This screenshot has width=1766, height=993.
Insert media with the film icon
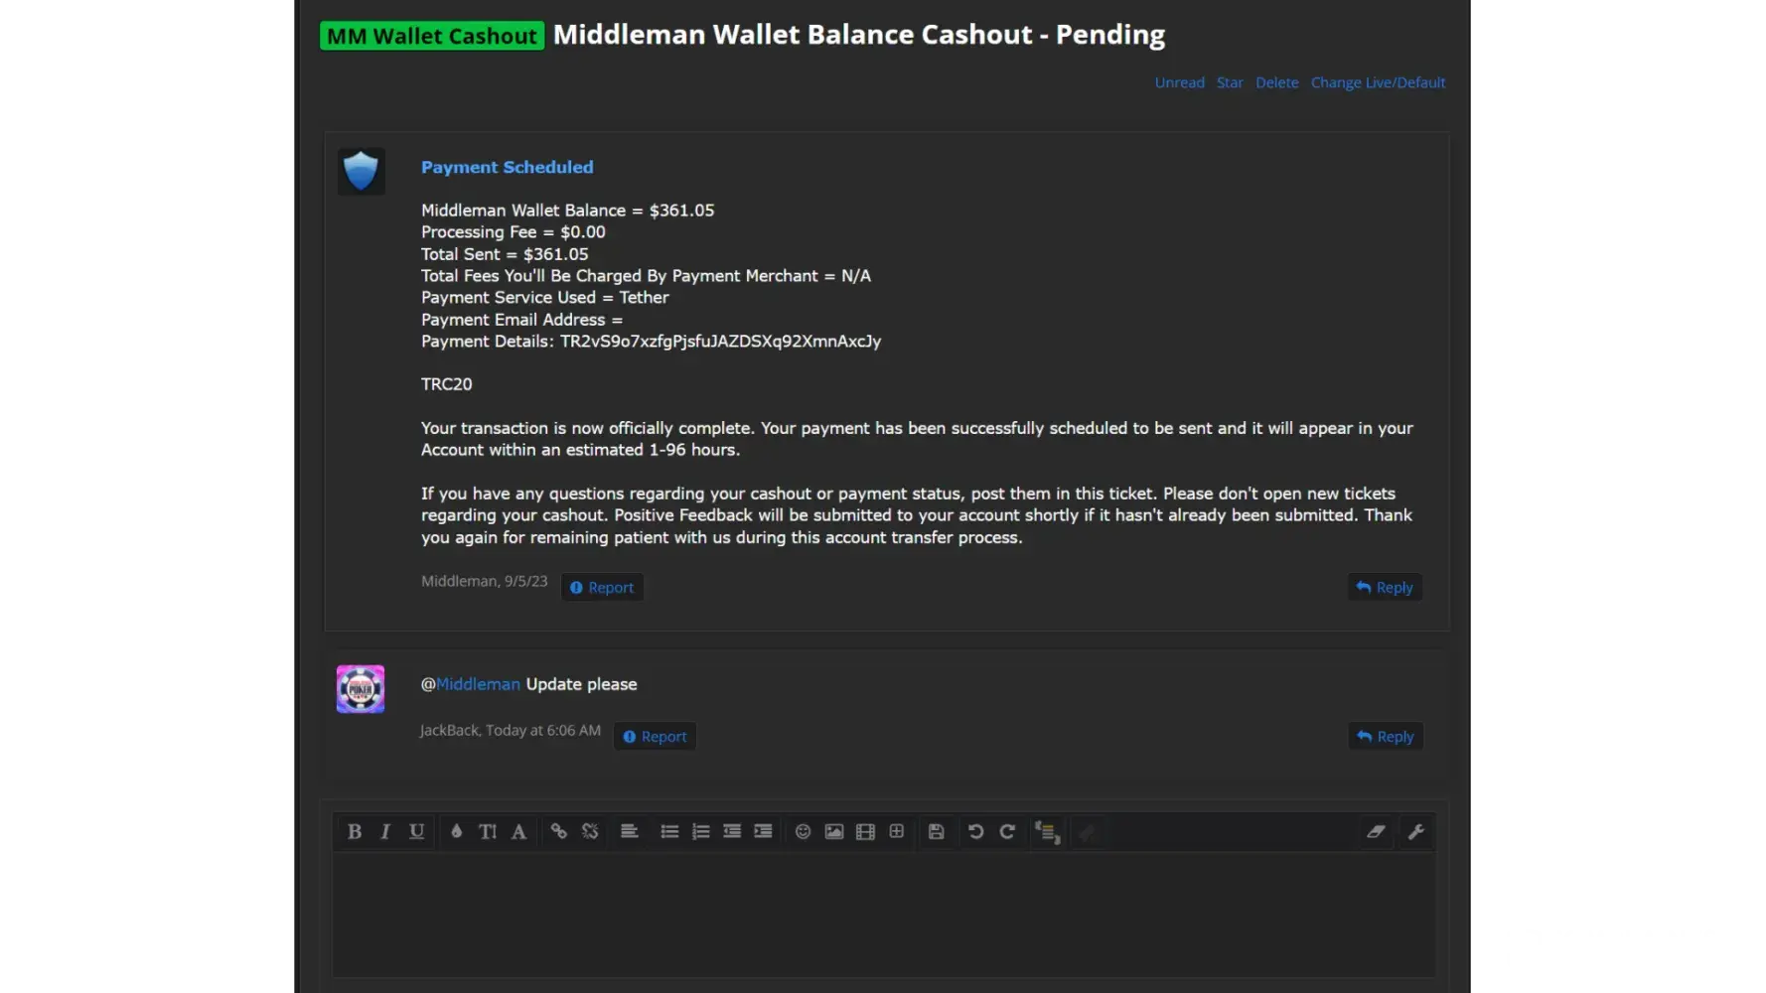pyautogui.click(x=865, y=832)
